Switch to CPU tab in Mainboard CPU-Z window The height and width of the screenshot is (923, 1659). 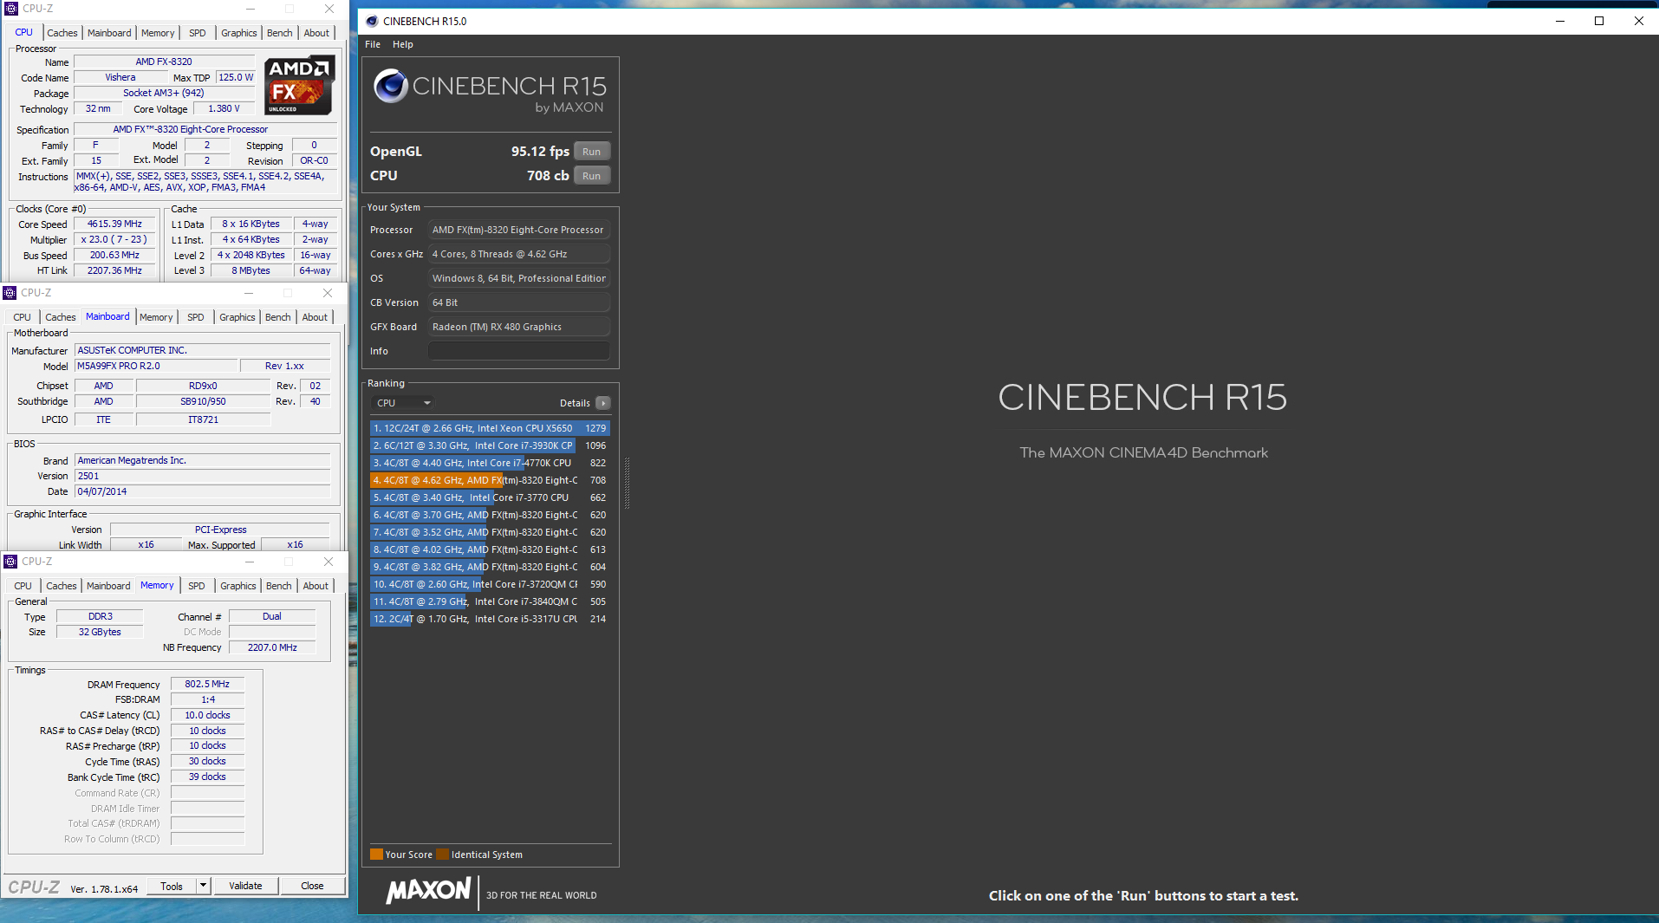[23, 317]
